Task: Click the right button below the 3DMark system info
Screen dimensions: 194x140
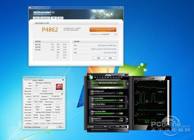Action: 110,58
